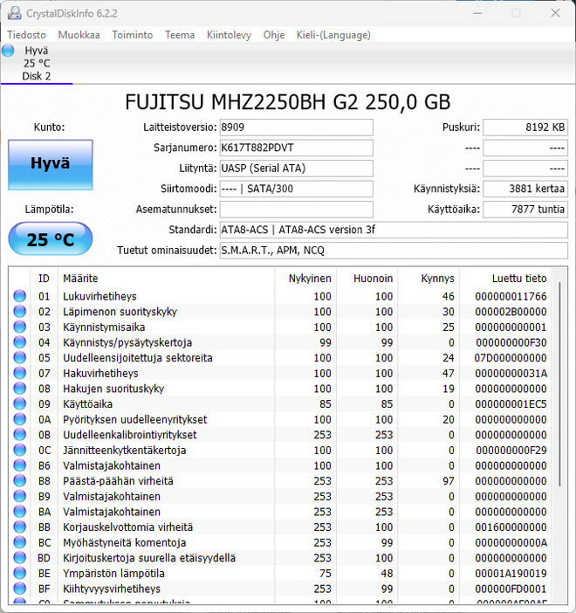Open the Tiedosto menu

26,35
